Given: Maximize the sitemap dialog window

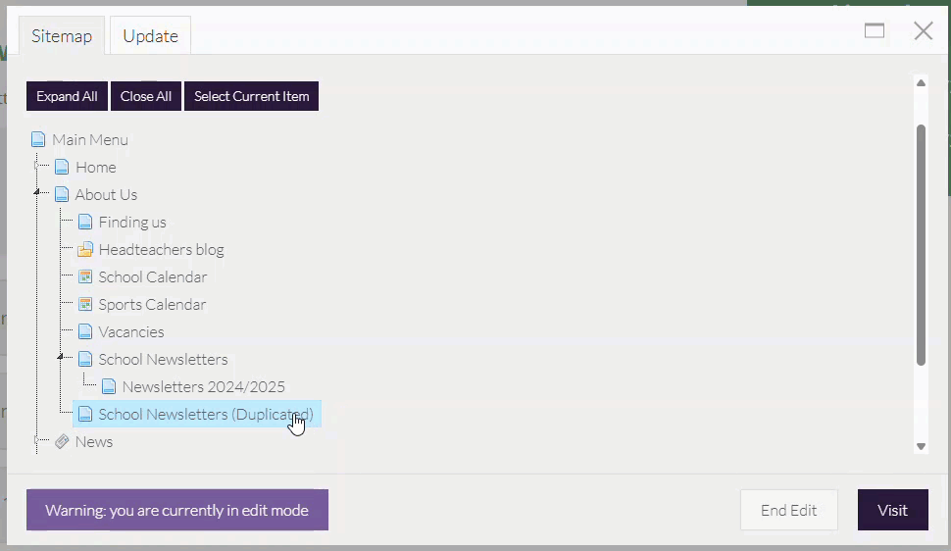Looking at the screenshot, I should point(875,31).
